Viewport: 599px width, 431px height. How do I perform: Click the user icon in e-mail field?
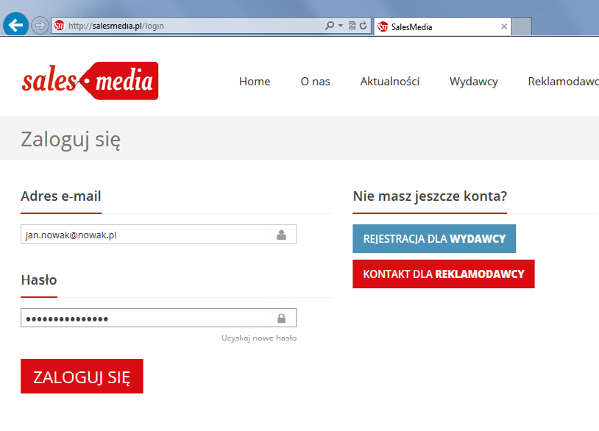281,235
